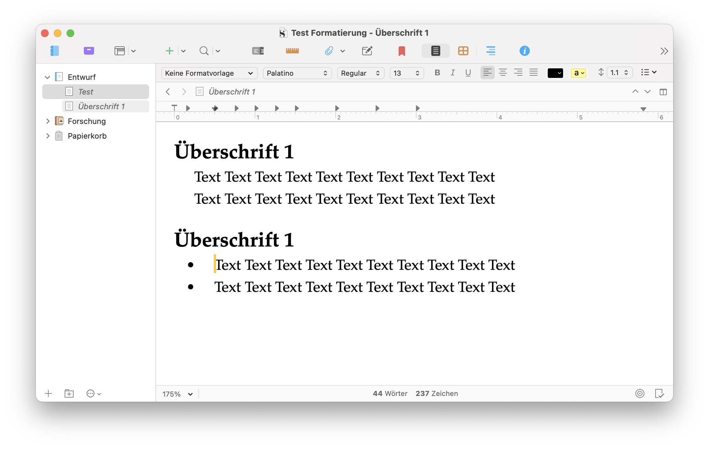Click the document icon in editor header
The image size is (709, 449).
[199, 92]
